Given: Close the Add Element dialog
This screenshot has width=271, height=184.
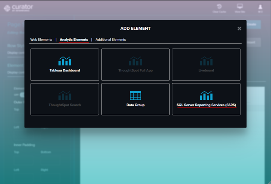Looking at the screenshot, I should (239, 29).
